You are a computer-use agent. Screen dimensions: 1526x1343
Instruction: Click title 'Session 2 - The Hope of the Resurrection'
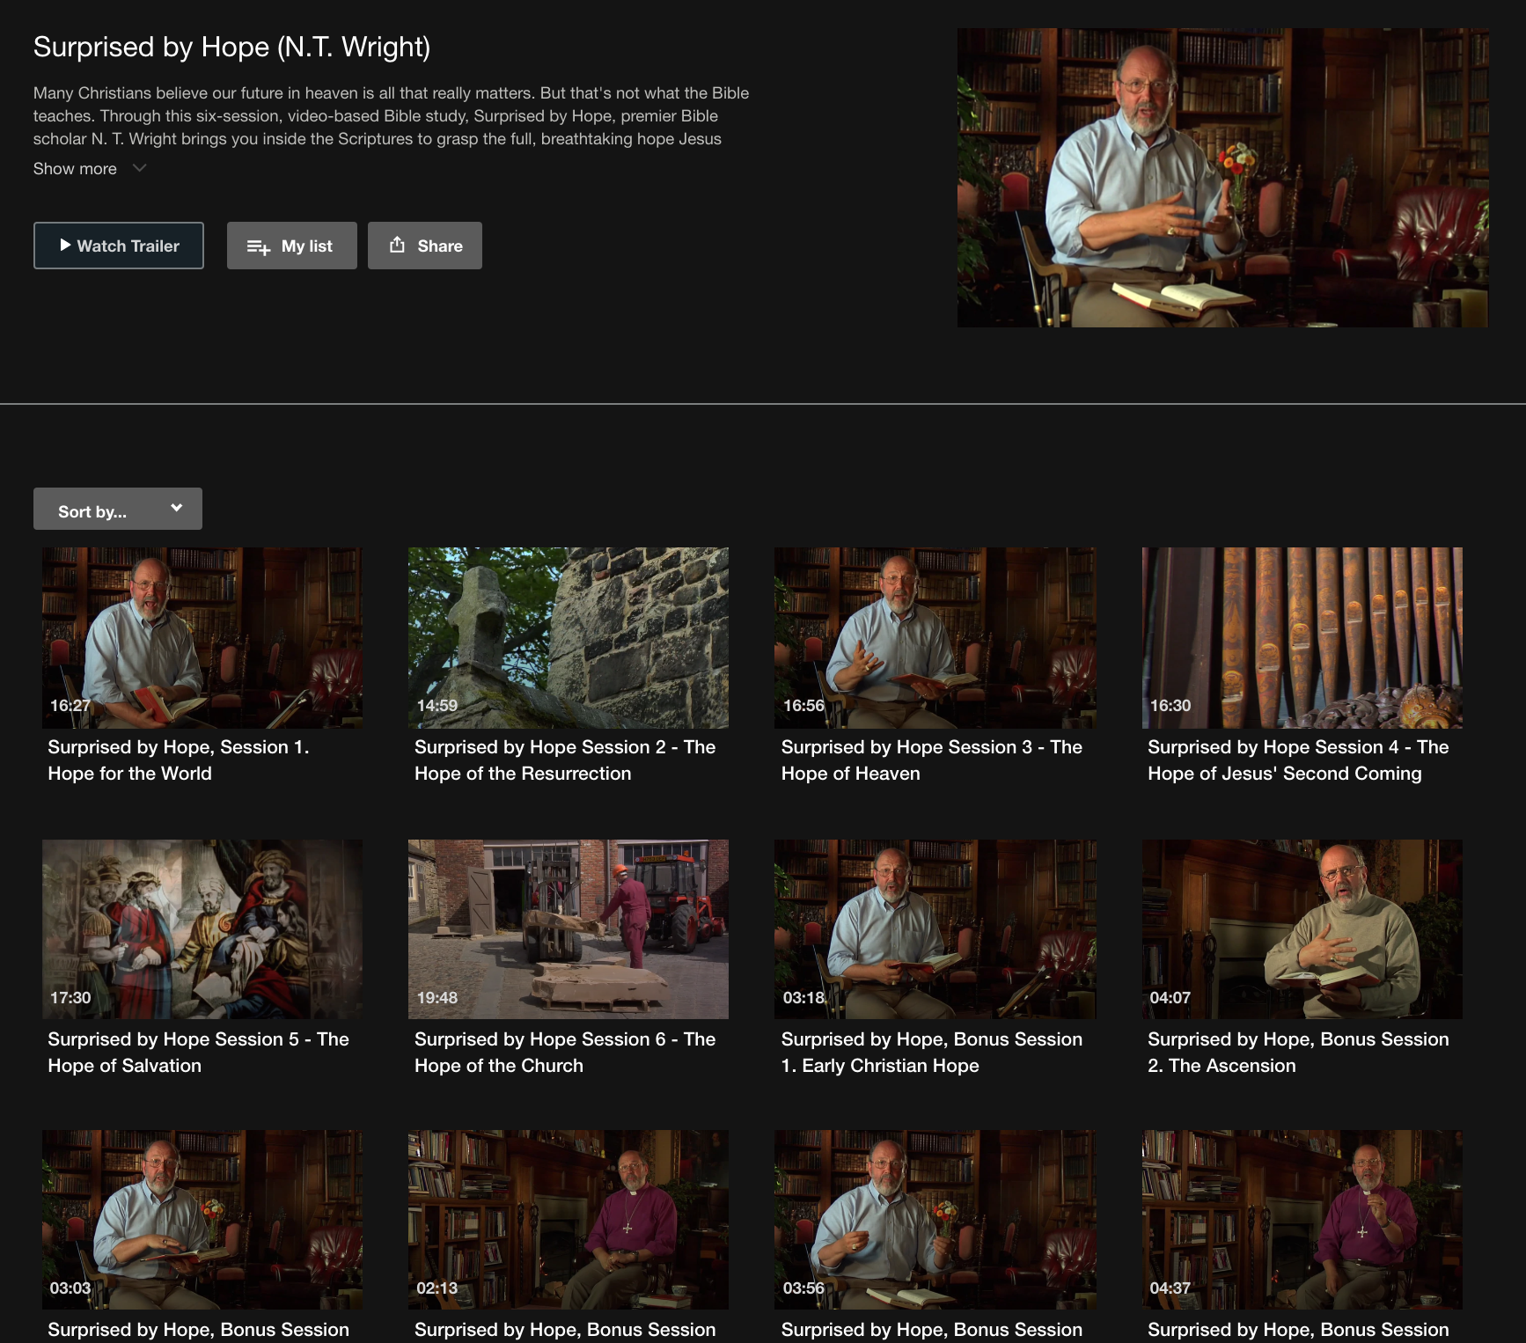565,760
